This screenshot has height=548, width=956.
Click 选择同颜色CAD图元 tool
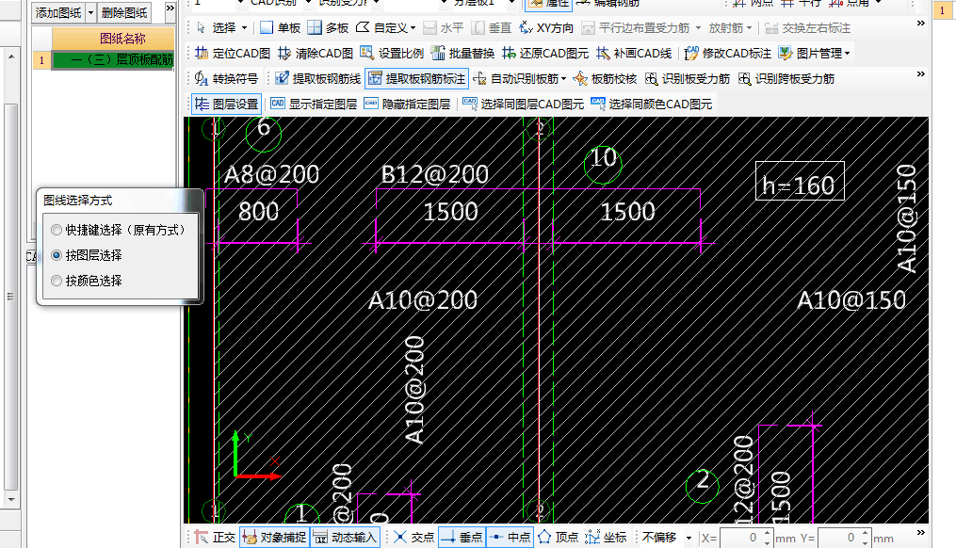pyautogui.click(x=651, y=105)
